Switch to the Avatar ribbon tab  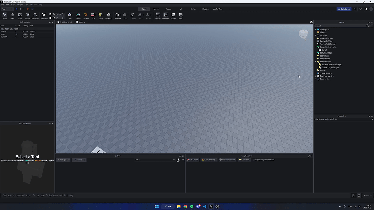(x=168, y=9)
